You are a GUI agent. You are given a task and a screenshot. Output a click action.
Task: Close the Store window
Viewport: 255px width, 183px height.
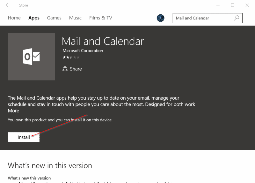[247, 5]
